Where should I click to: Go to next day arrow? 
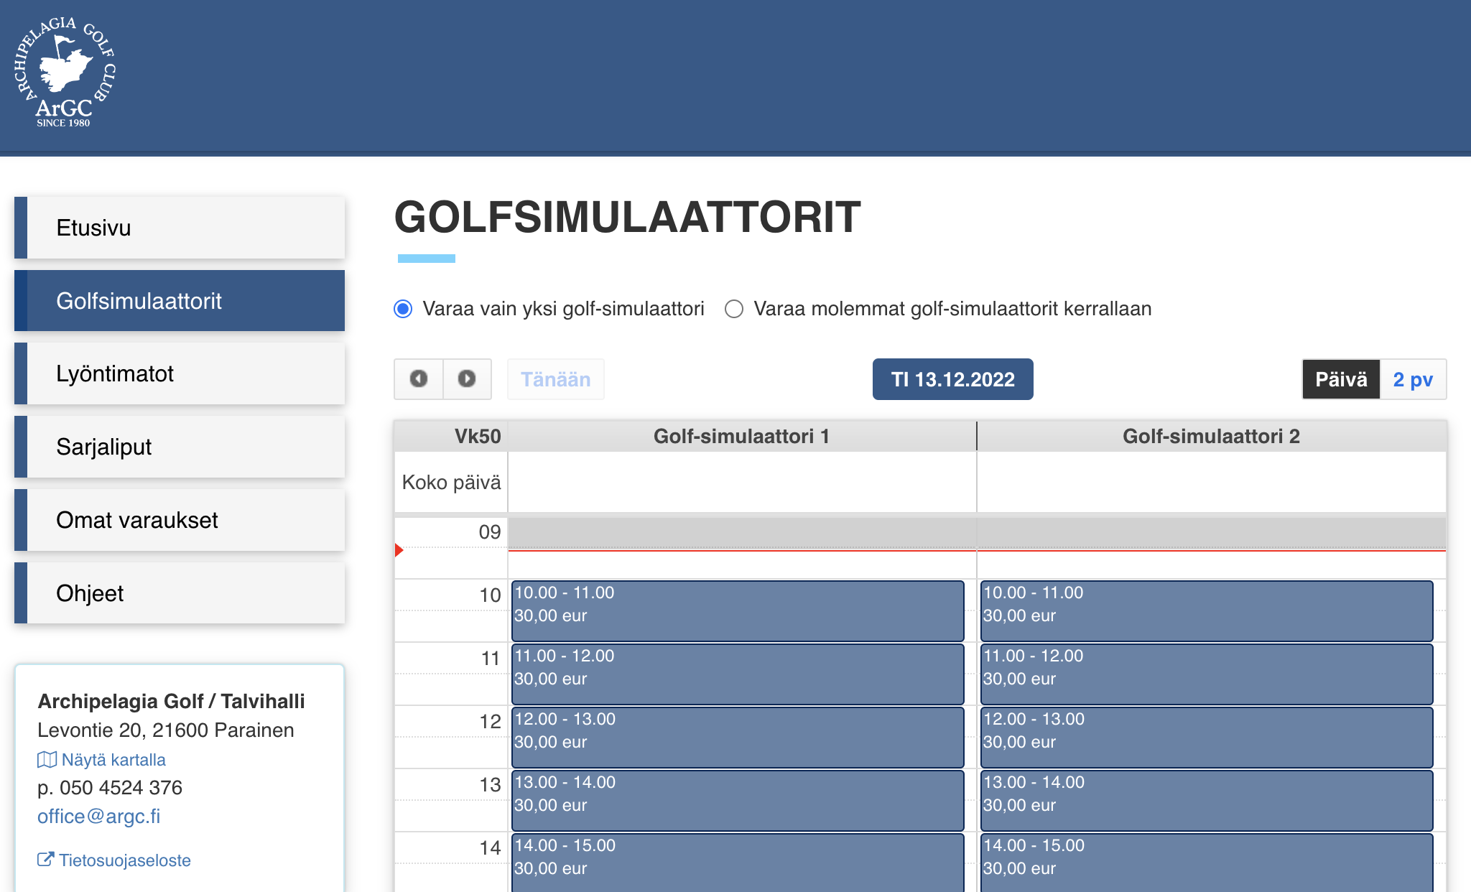pos(467,378)
